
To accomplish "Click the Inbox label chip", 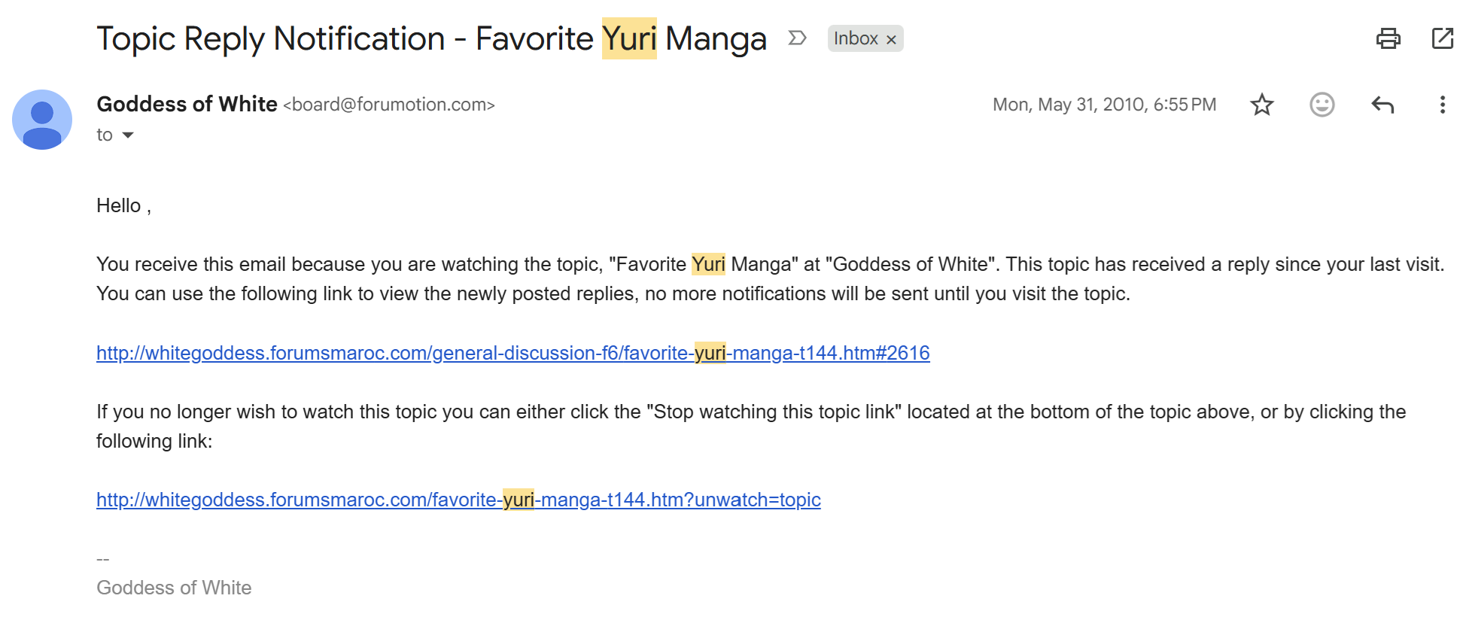I will [x=856, y=38].
